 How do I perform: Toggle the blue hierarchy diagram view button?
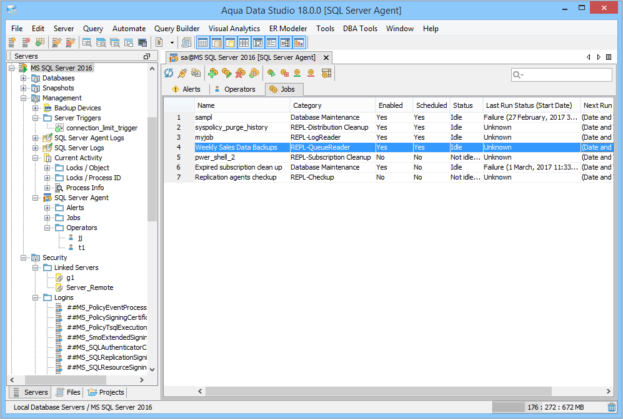[x=286, y=42]
